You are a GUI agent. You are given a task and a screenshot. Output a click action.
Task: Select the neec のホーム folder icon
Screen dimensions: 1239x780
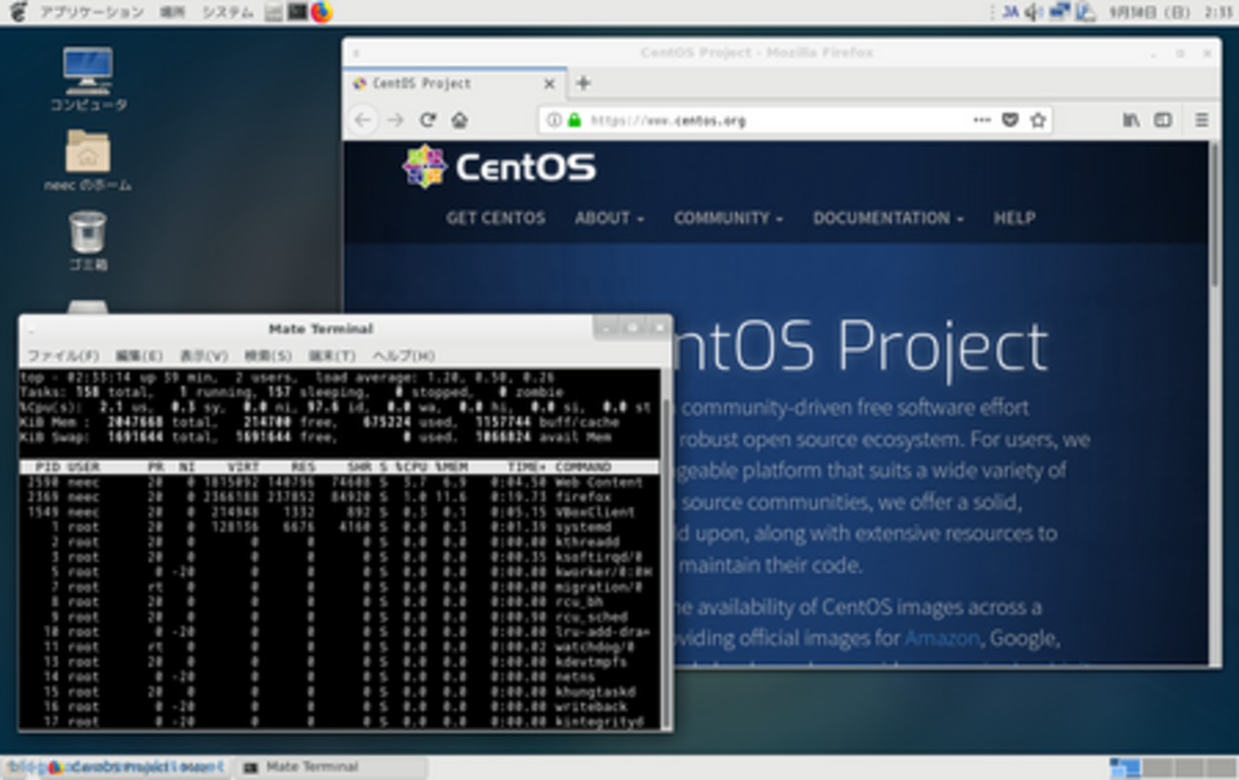coord(88,160)
